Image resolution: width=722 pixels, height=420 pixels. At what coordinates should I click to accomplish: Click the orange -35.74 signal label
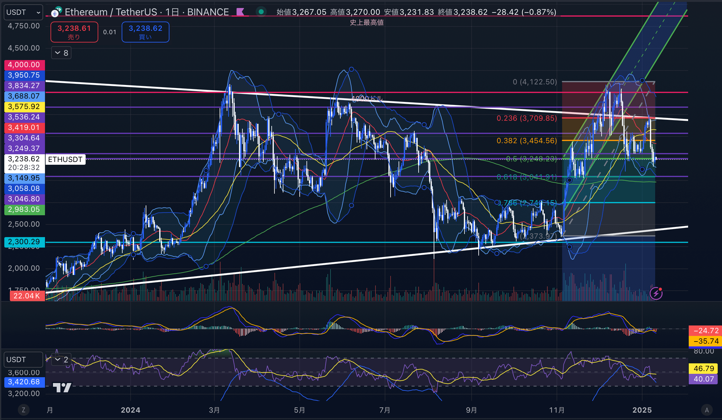pyautogui.click(x=705, y=341)
